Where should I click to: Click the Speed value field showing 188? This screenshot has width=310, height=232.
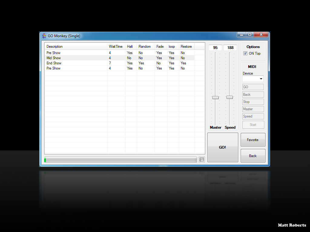coord(230,48)
